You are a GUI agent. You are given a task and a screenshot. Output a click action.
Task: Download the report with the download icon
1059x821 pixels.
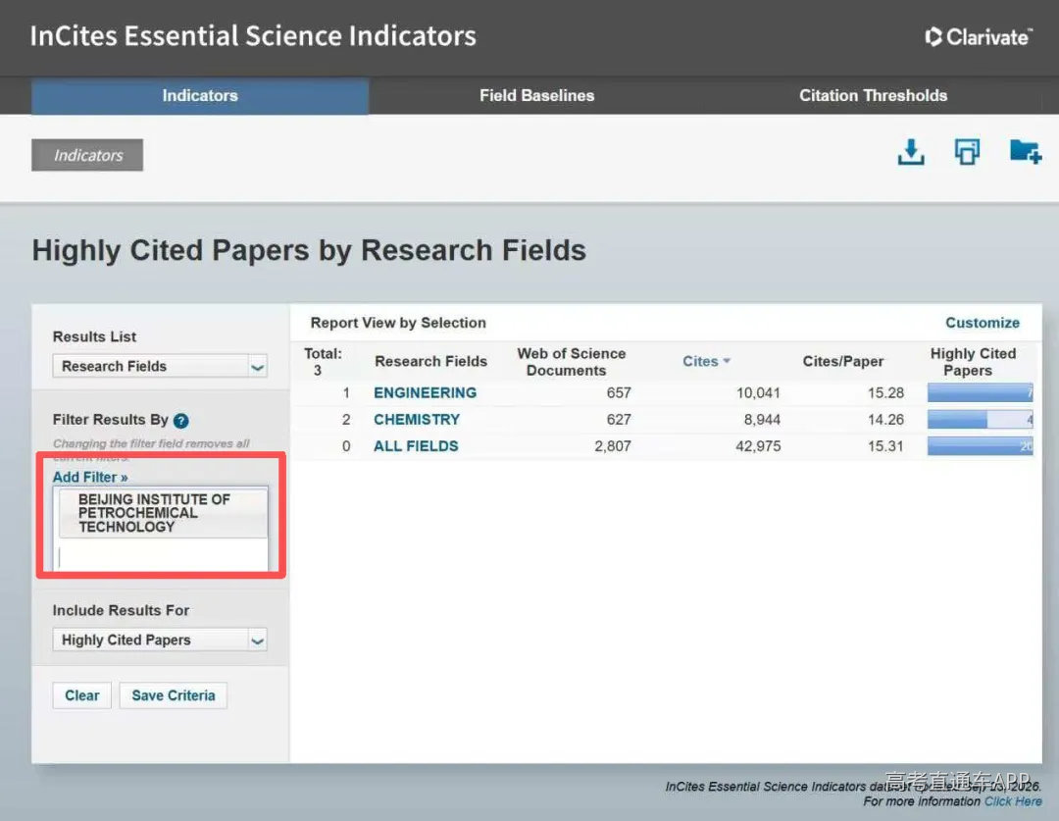(910, 152)
